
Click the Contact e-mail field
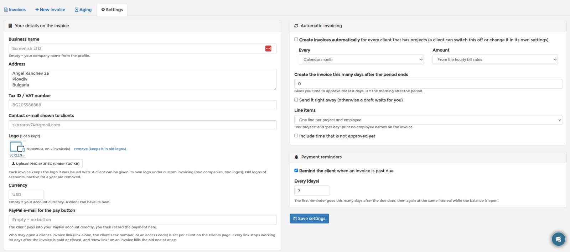(x=142, y=125)
